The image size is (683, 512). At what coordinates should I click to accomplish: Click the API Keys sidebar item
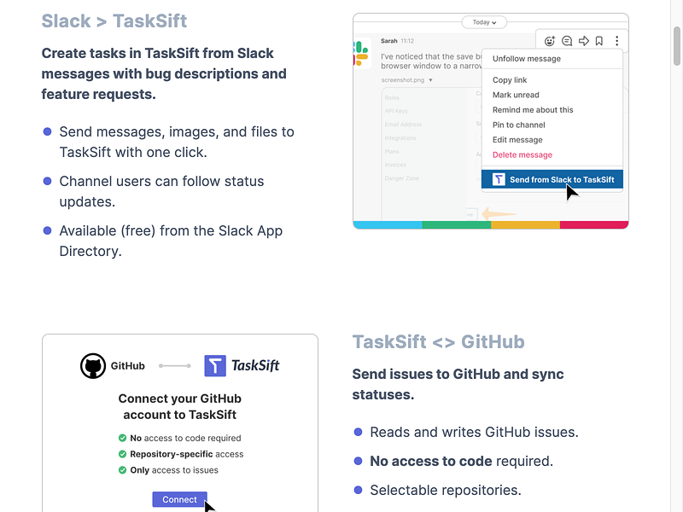(396, 111)
